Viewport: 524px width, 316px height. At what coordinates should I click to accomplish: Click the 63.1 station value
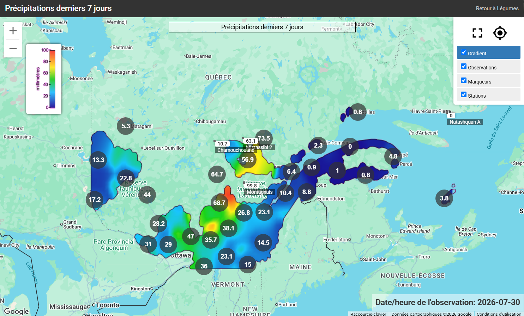[x=251, y=141]
